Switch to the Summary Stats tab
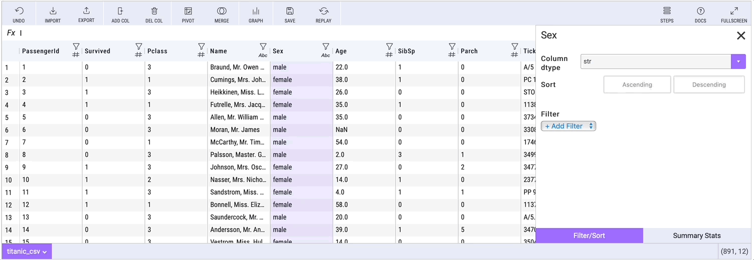 (x=697, y=235)
